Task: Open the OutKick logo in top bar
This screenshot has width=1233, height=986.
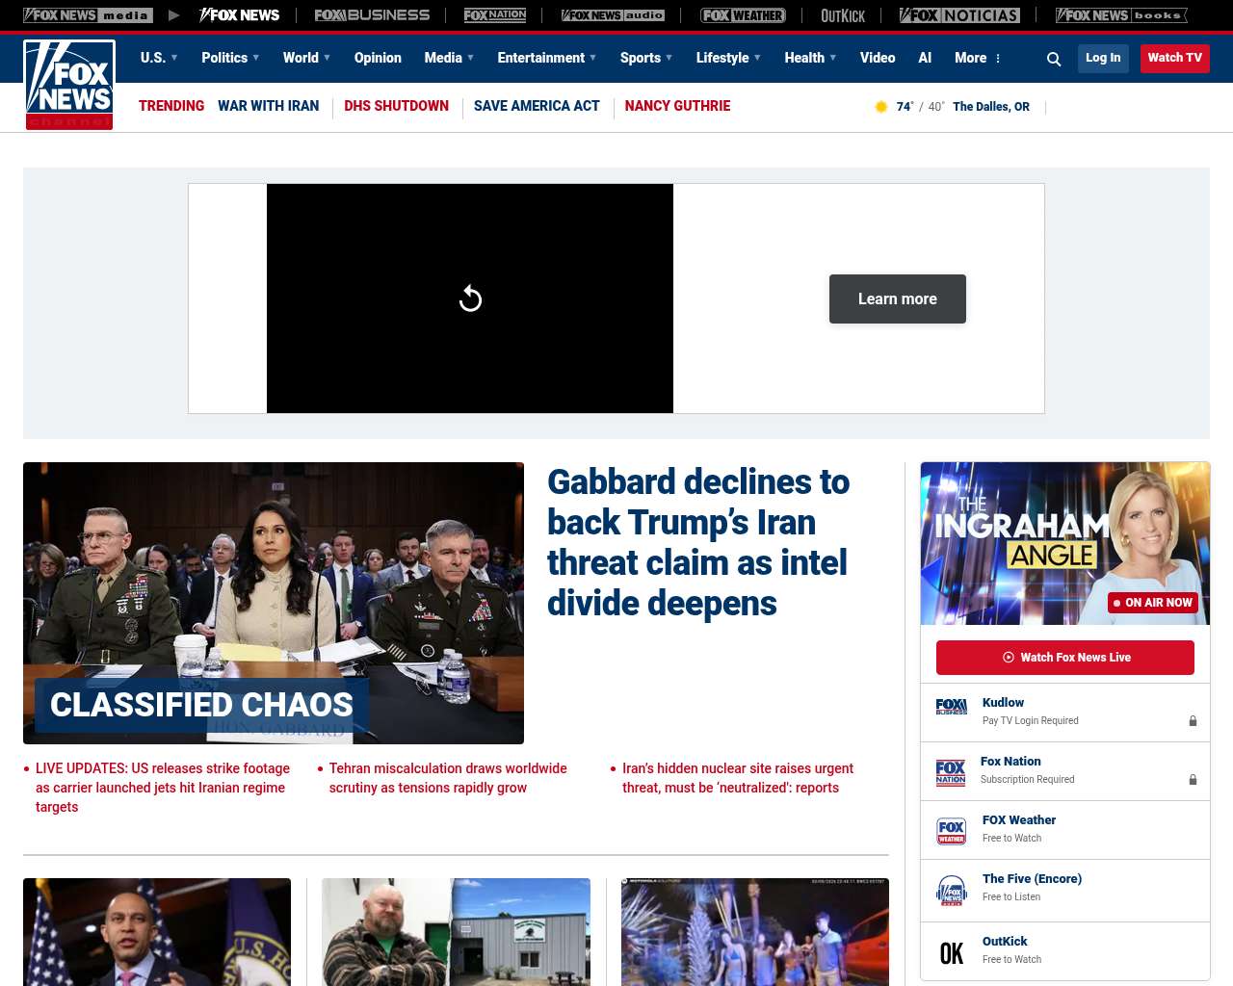Action: [x=843, y=15]
